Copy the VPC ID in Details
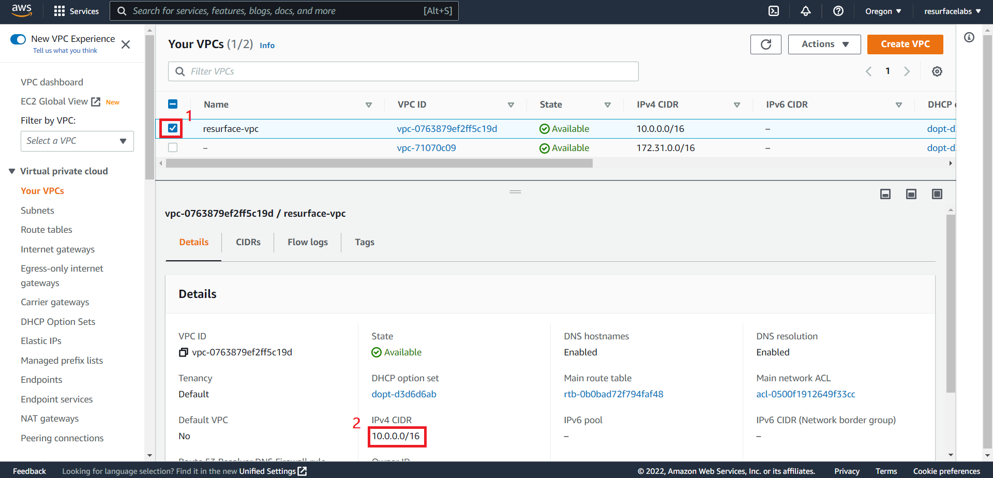Screen dimensions: 993x478 pos(183,352)
